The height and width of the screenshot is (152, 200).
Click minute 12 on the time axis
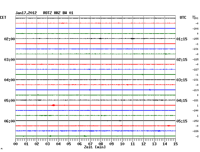143,144
